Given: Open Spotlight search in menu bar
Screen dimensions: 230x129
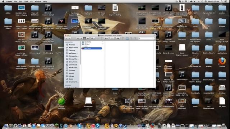Looking at the screenshot, I should click(x=222, y=1).
